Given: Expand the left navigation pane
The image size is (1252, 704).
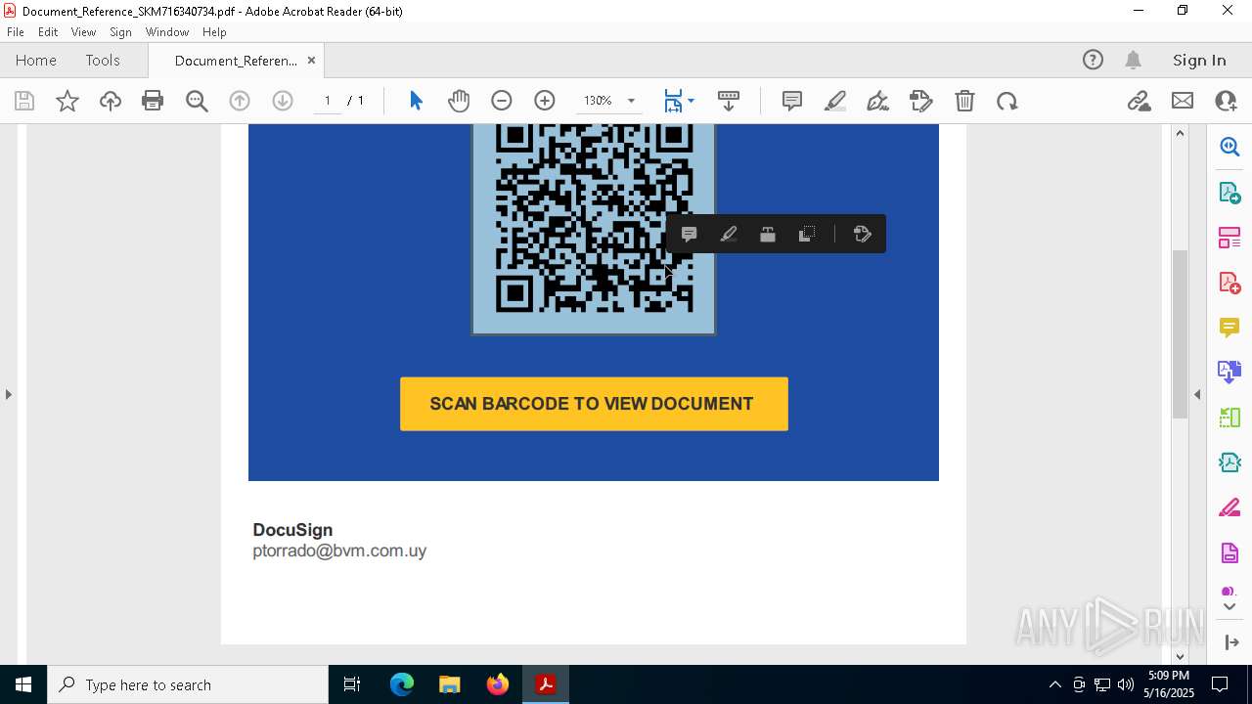Looking at the screenshot, I should point(9,394).
